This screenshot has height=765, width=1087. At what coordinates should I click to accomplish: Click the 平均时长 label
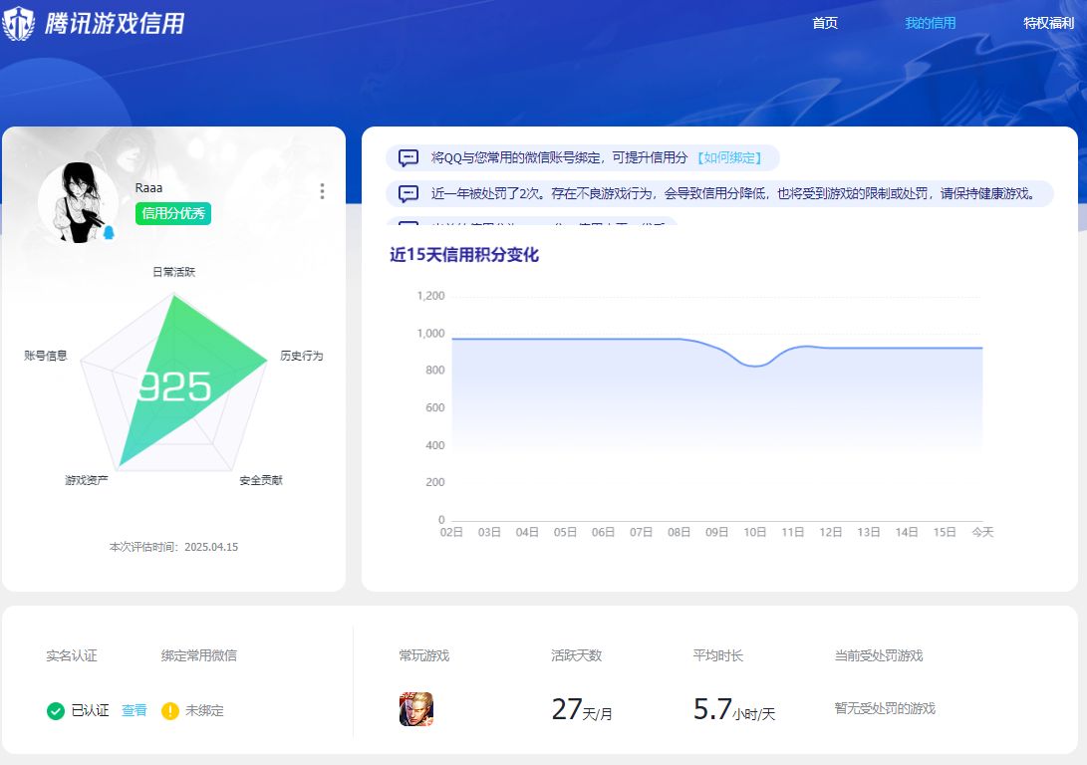[x=718, y=655]
